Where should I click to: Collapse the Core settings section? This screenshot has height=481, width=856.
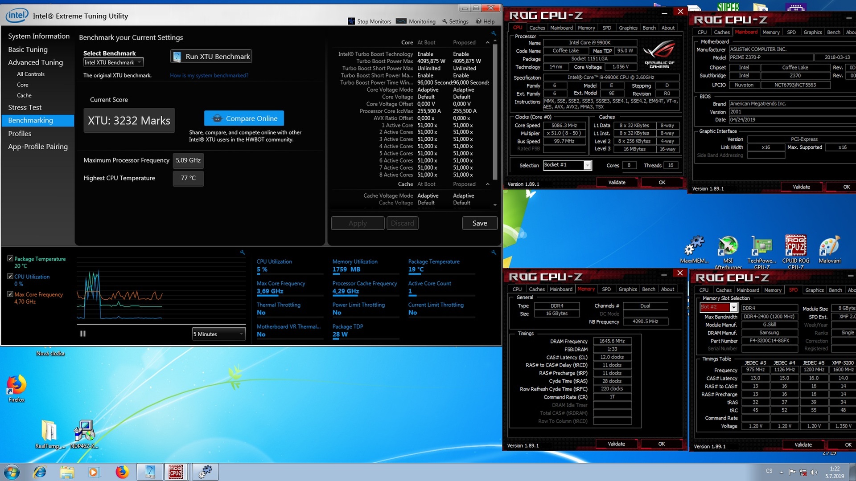pos(487,42)
